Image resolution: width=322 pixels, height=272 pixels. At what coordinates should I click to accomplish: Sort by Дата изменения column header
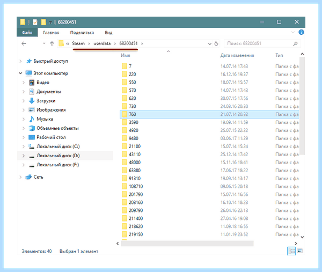point(237,55)
